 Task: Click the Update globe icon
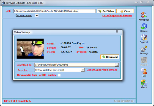tap(144, 26)
